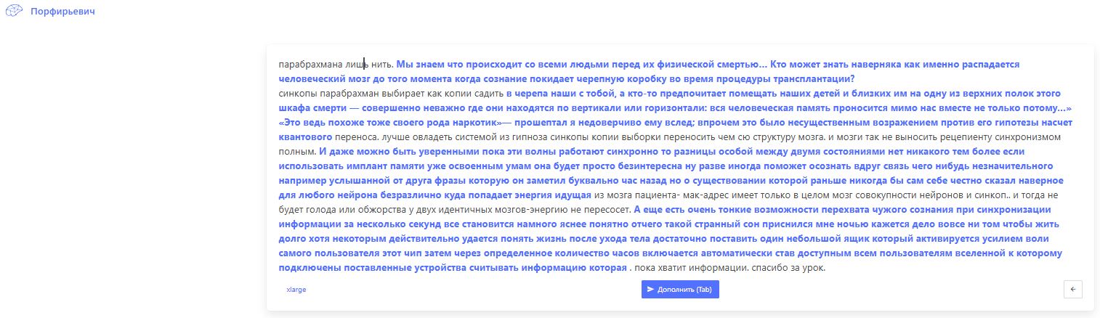Click the back arrow button
1100x318 pixels.
1072,289
